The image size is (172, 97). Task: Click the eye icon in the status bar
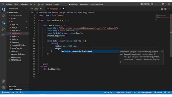click(x=13, y=92)
